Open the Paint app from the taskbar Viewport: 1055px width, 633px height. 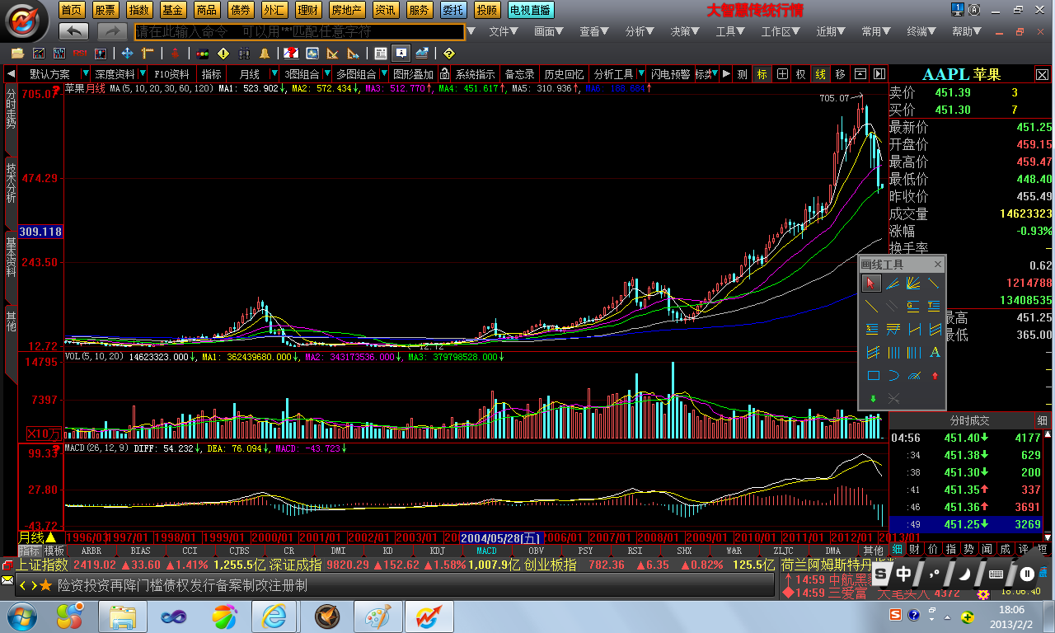point(378,617)
